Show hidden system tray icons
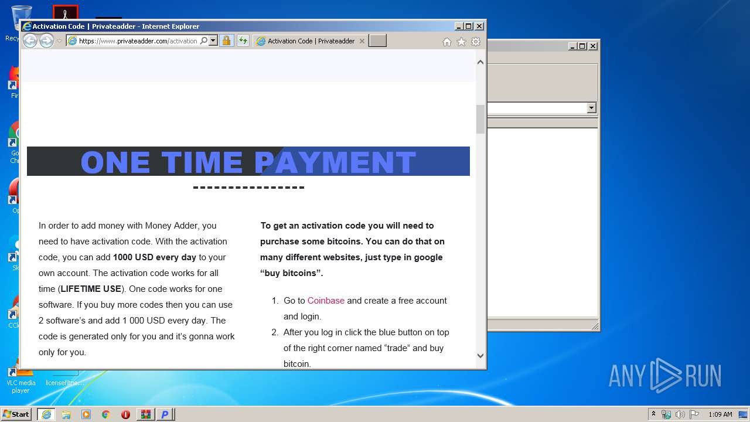Screen dimensions: 750x422 (x=653, y=414)
